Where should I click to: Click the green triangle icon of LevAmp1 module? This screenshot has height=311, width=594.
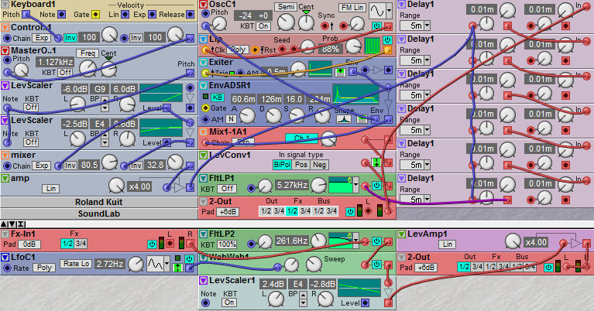click(x=401, y=234)
